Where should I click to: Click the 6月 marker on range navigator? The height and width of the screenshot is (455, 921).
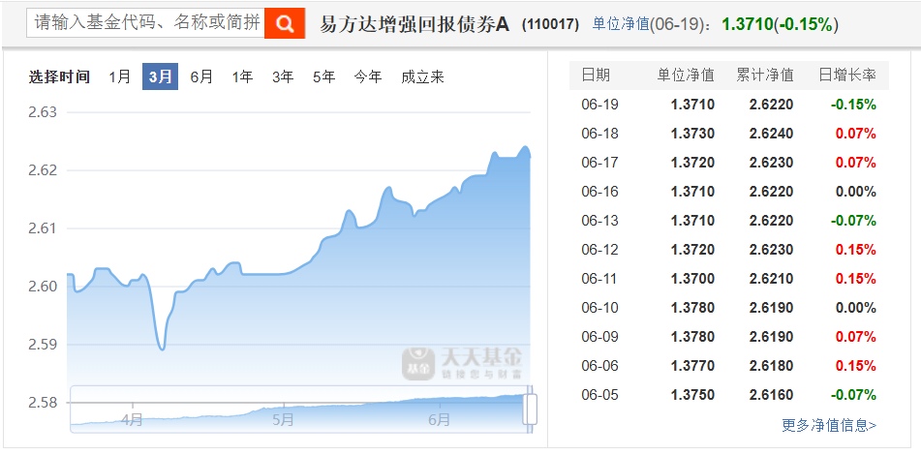coord(440,420)
